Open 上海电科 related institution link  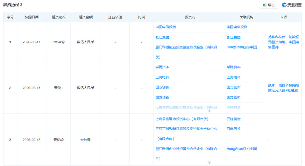(233, 77)
